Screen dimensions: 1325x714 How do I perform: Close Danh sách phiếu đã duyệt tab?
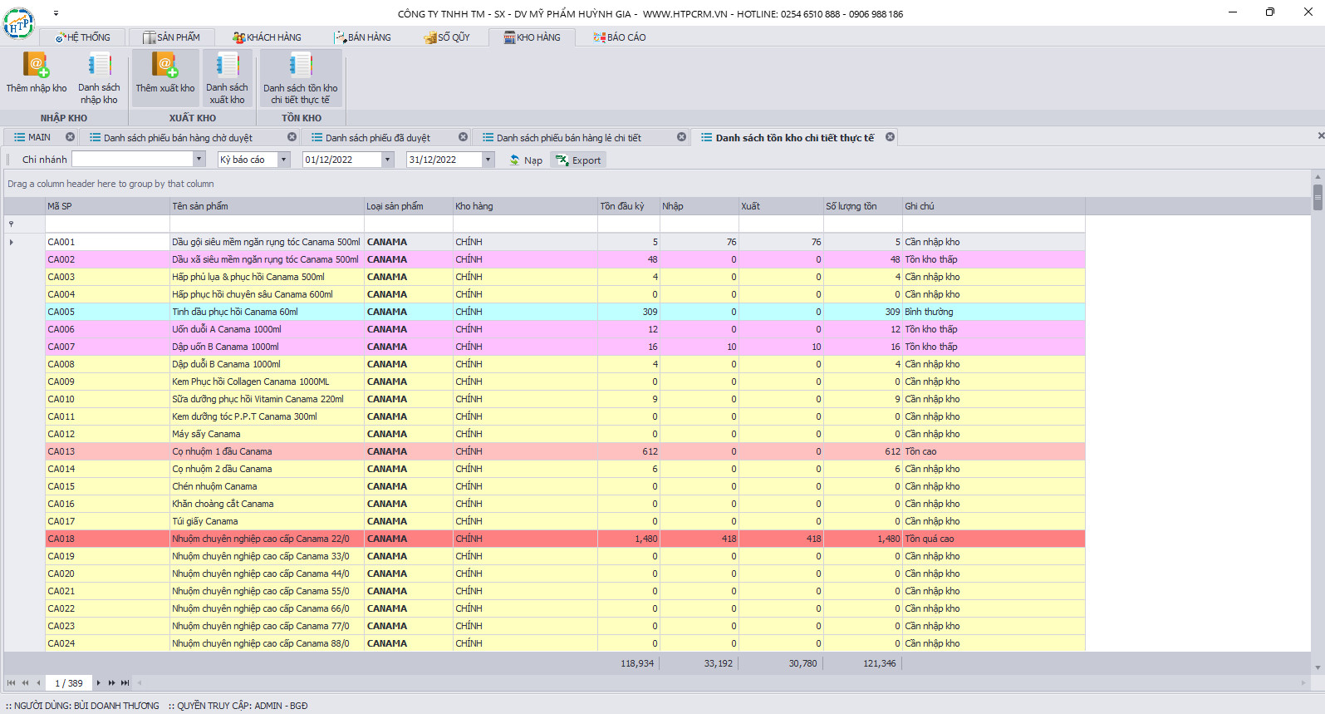click(x=463, y=137)
